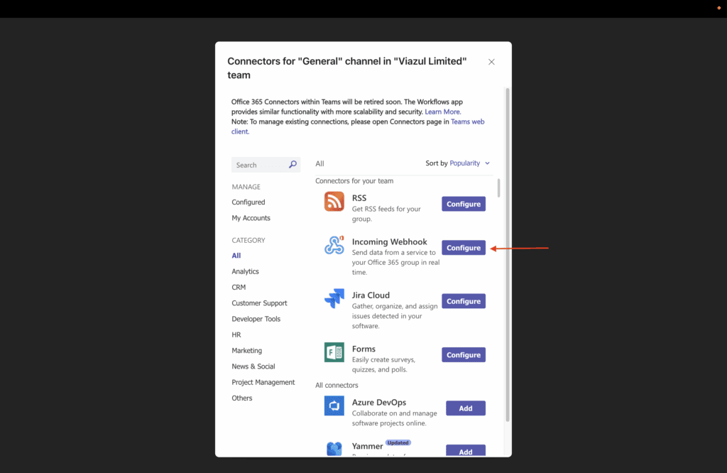Click the Yammer title text

367,446
